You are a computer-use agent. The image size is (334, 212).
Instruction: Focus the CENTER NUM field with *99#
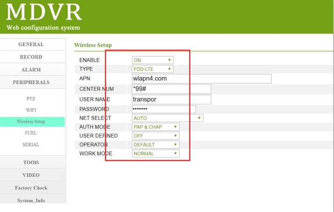coord(171,89)
